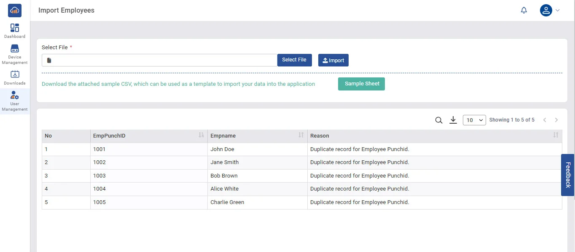Click the user profile avatar icon
The image size is (575, 252).
pos(546,10)
